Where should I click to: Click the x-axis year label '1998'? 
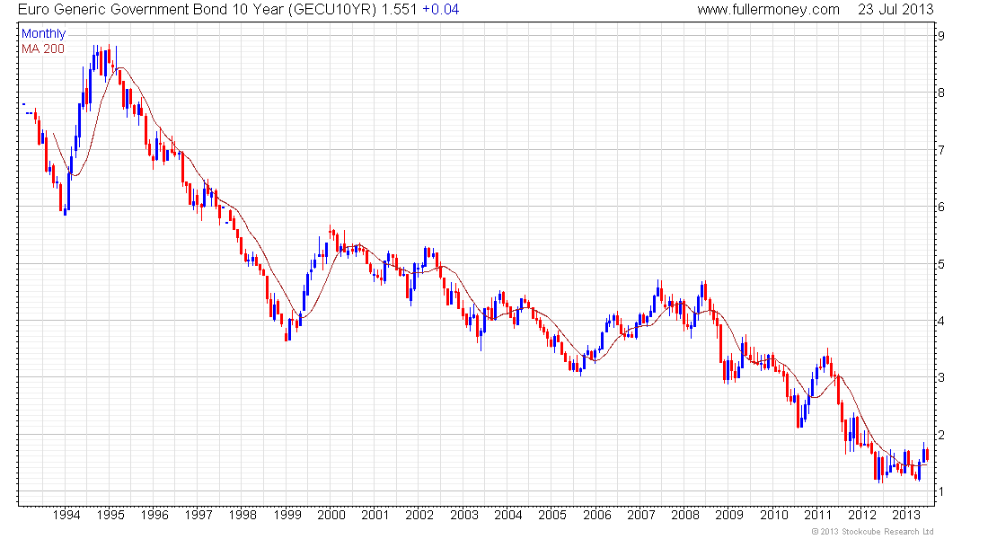point(243,515)
